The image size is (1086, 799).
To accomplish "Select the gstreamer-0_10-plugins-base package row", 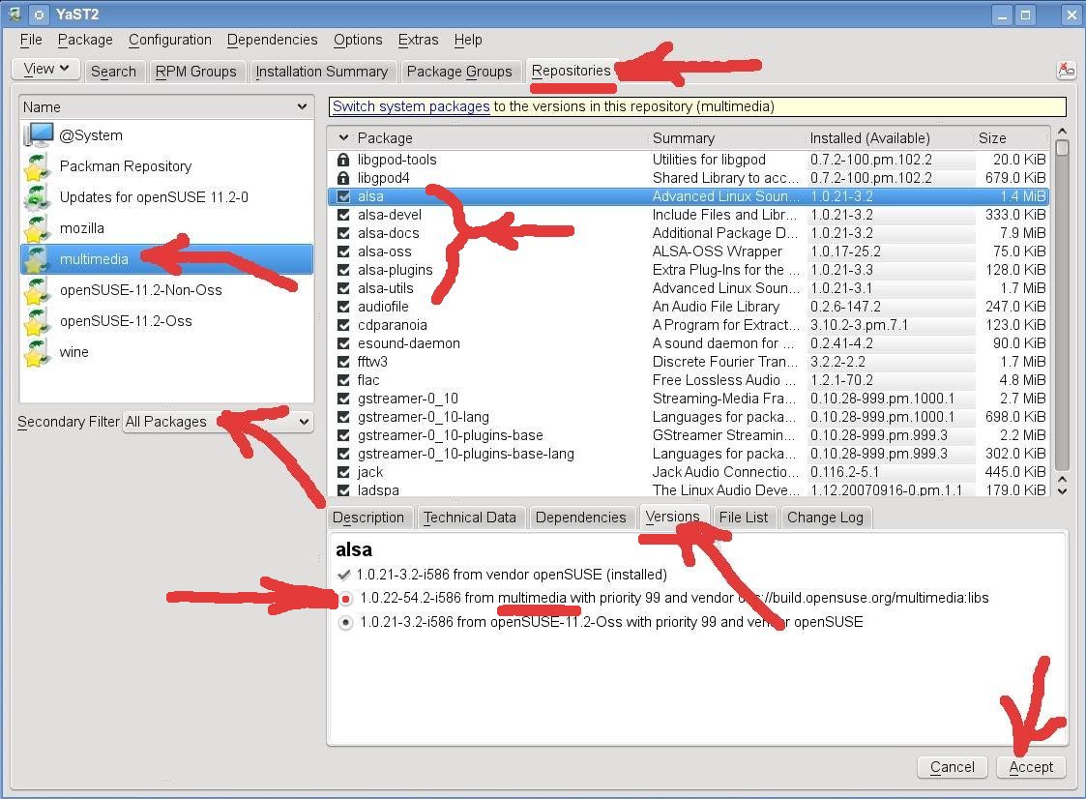I will tap(689, 435).
